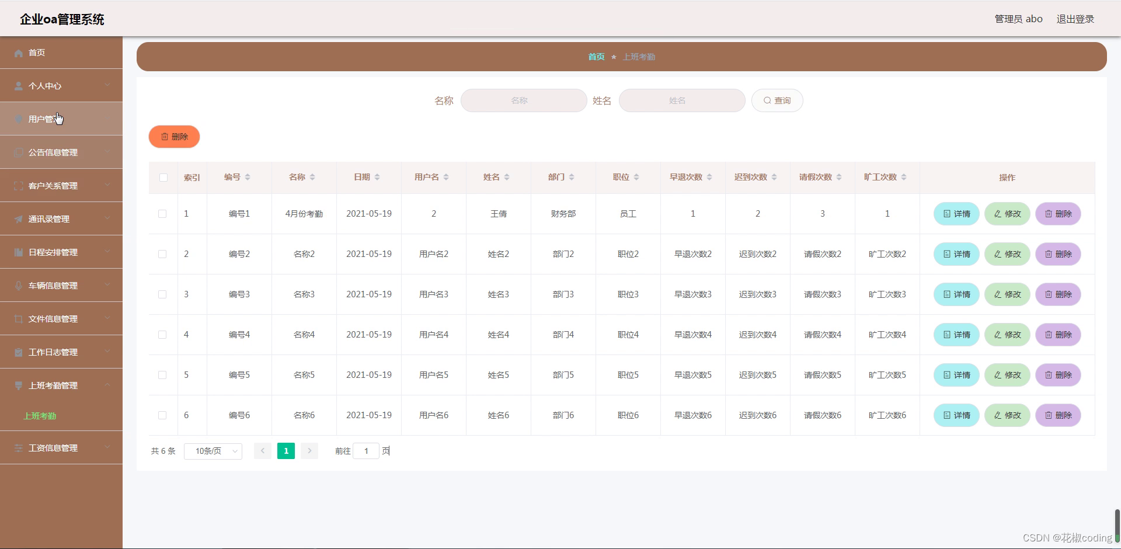Click the trophy icon beside 上班考勤管理
Viewport: 1121px width, 549px height.
19,386
